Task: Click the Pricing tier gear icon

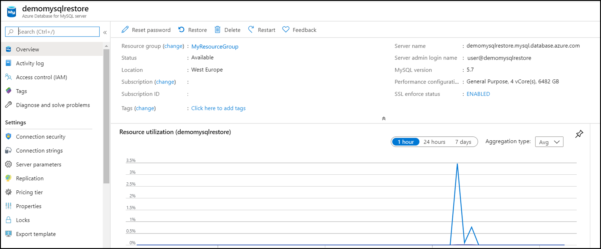Action: 9,192
